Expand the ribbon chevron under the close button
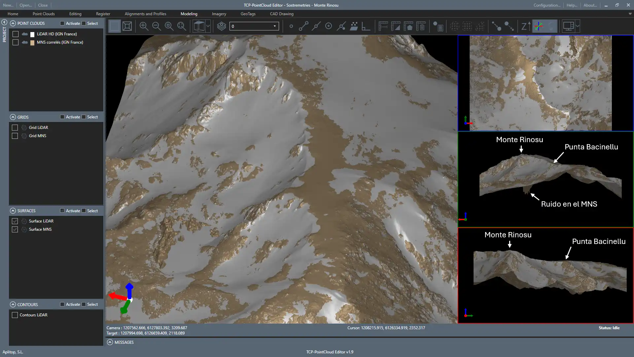 (x=630, y=14)
